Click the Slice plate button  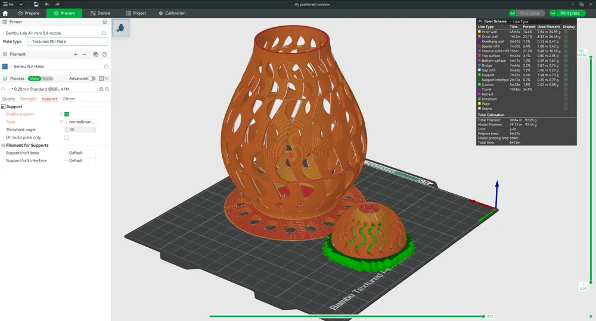coord(529,13)
